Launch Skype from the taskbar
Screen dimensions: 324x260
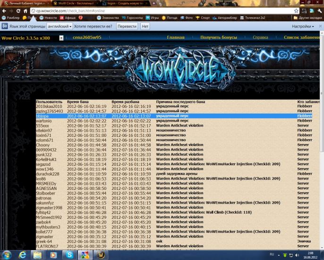pos(70,255)
